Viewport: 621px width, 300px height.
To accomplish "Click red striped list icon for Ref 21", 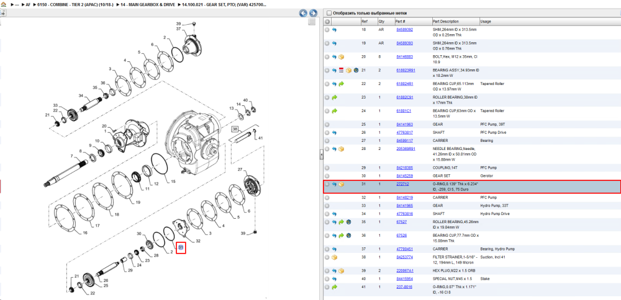I will [x=342, y=71].
